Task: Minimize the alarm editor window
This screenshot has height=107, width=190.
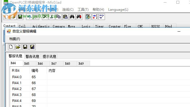Action: [x=179, y=32]
